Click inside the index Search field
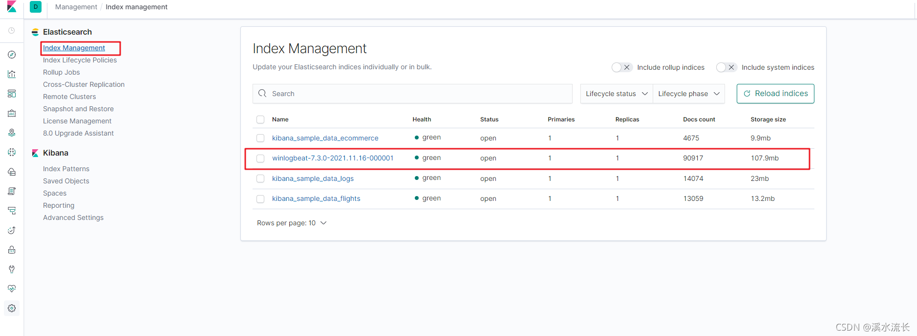Image resolution: width=917 pixels, height=336 pixels. click(x=412, y=94)
